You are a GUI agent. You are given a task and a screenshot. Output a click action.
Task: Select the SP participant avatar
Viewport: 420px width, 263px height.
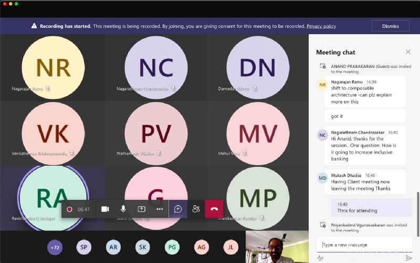[83, 247]
